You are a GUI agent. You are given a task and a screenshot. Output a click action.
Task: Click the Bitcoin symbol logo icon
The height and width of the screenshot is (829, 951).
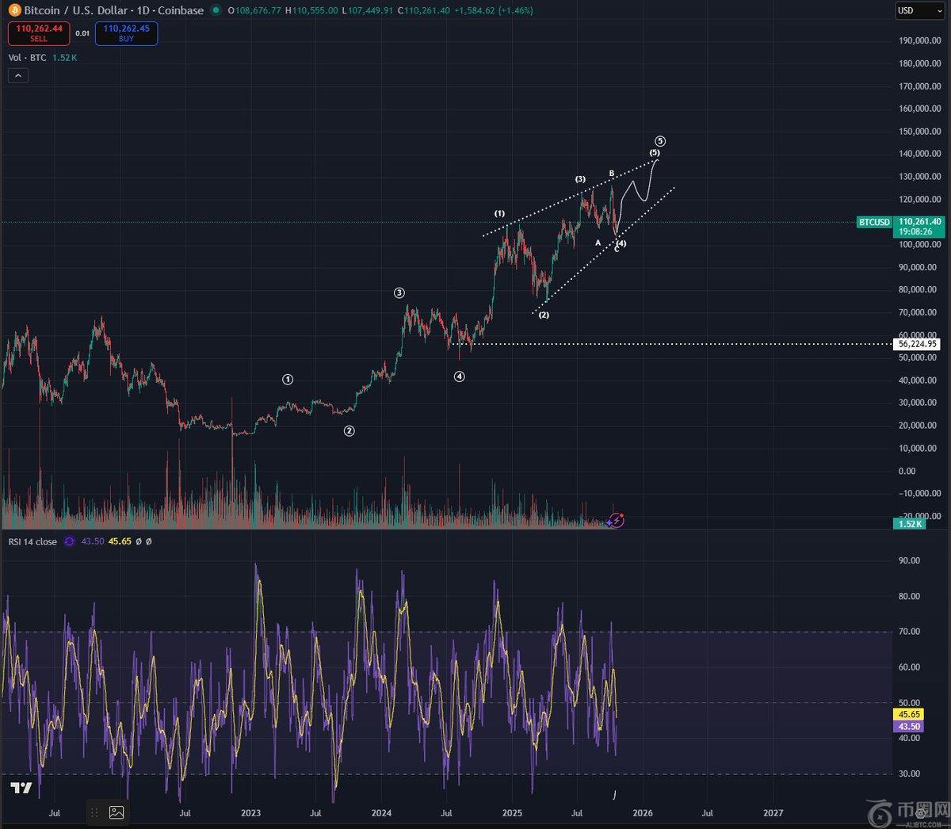(15, 10)
